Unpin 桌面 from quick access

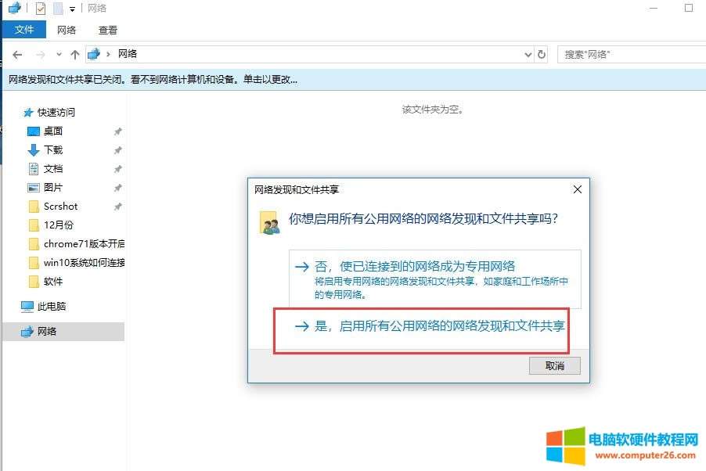pos(118,131)
